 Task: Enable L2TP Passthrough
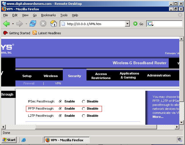(61, 116)
